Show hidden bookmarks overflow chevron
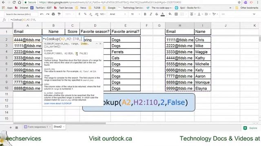 tap(230, 8)
